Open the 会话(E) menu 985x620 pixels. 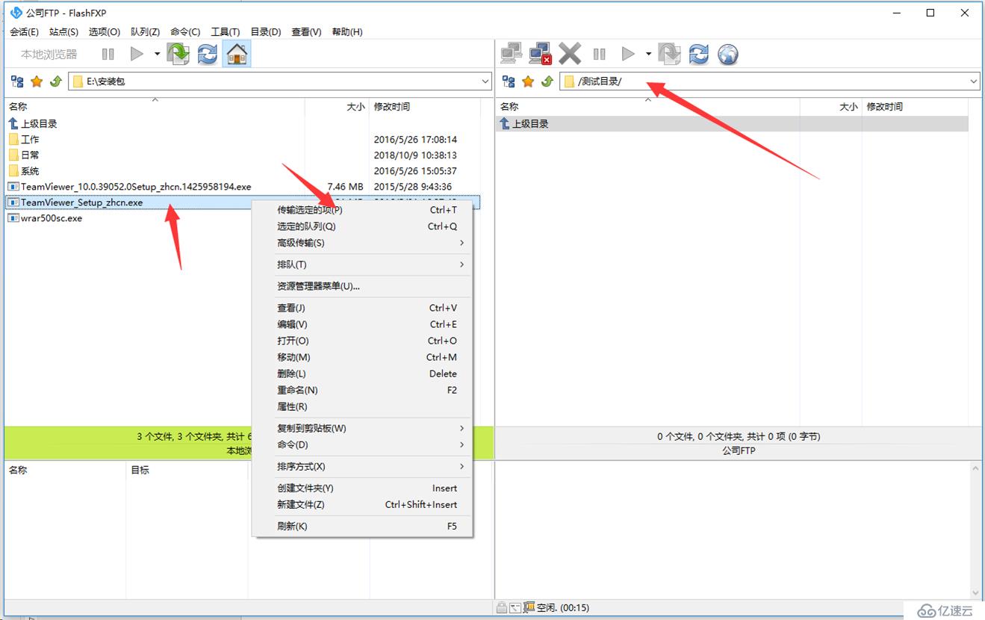coord(24,31)
